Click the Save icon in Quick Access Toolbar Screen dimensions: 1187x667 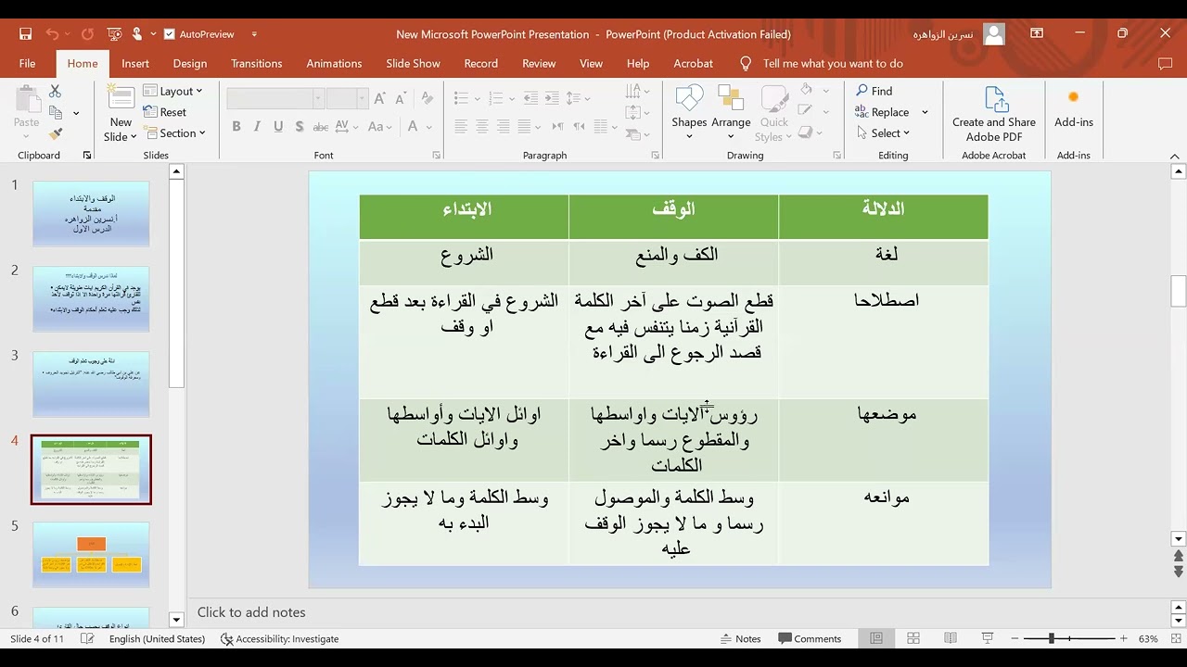(25, 34)
